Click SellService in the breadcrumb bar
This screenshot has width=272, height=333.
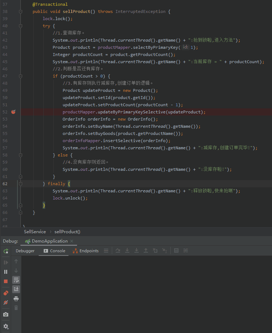pyautogui.click(x=35, y=232)
